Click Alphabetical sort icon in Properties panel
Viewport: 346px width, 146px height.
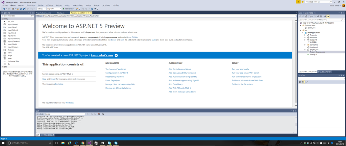(x=303, y=82)
